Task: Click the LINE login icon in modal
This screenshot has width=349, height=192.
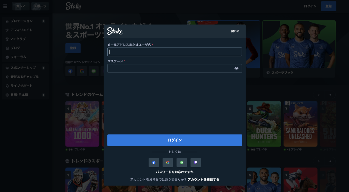Action: [x=182, y=162]
